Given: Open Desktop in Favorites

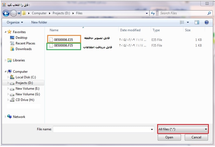Looking at the screenshot, I should [21, 38].
